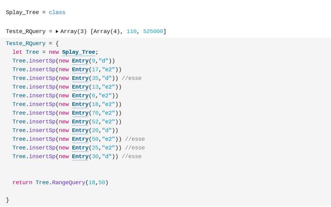Expand the Array(3) disclosure triangle
Image resolution: width=331 pixels, height=207 pixels.
point(57,32)
